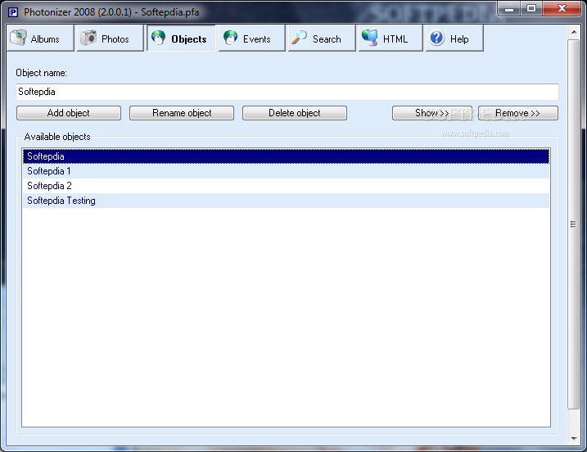Screen dimensions: 587x452
Task: Minimize the Photonizer window
Action: (x=509, y=9)
